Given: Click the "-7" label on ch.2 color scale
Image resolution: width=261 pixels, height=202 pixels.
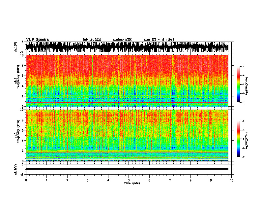Looking at the screenshot, I should 243,157.
